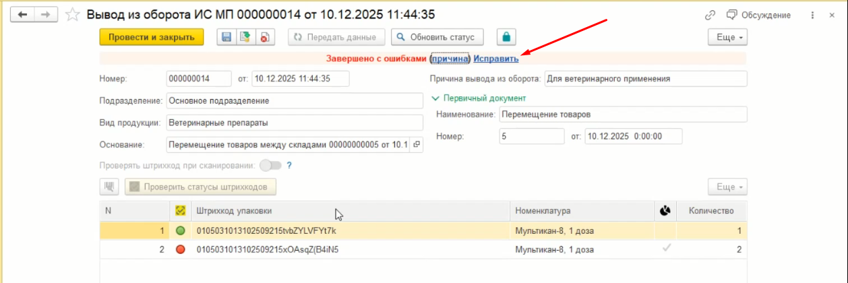
Task: Copy link using the chain icon
Action: pyautogui.click(x=710, y=15)
